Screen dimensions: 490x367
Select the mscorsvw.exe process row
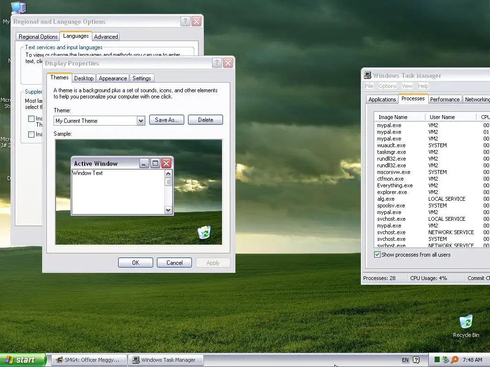tap(433, 172)
